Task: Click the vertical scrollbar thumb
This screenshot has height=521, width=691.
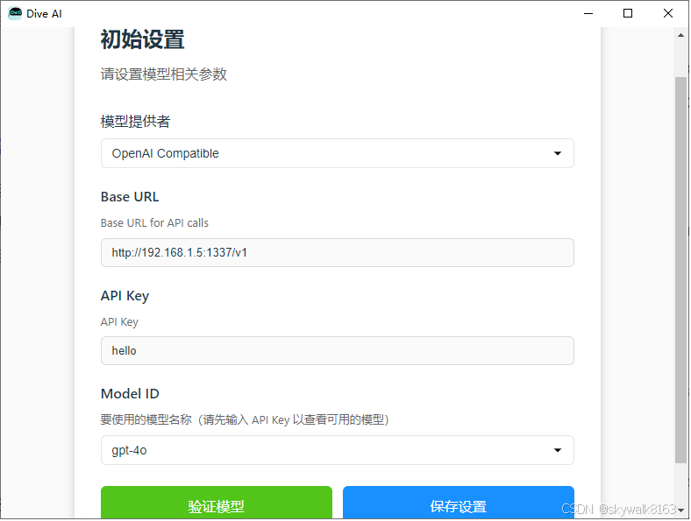Action: pyautogui.click(x=680, y=270)
